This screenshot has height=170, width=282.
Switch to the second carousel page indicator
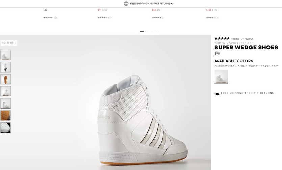coord(147,32)
